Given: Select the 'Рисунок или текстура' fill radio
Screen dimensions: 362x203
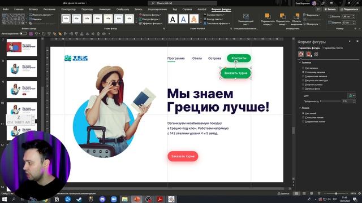Looking at the screenshot, I should tap(303, 81).
